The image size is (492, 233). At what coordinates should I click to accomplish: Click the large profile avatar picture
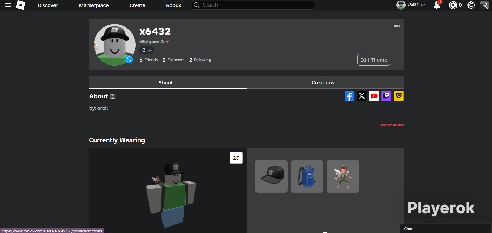pos(115,45)
